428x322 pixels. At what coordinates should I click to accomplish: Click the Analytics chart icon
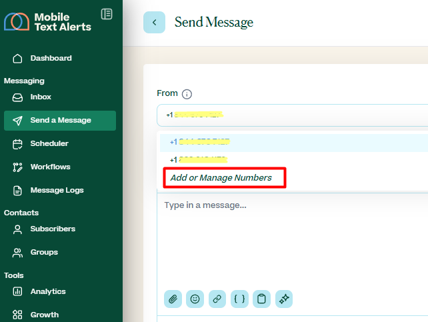tap(17, 291)
